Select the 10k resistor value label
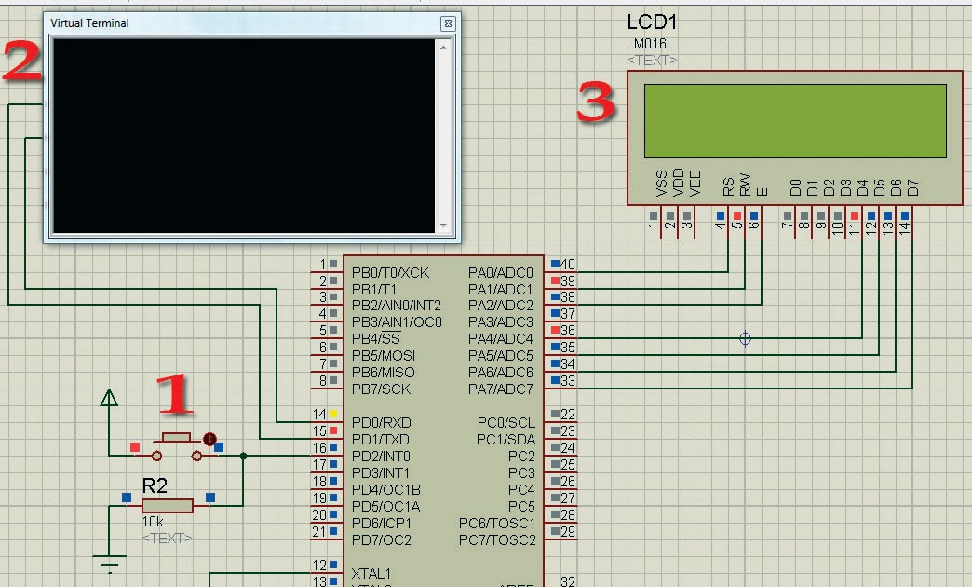 pyautogui.click(x=153, y=522)
